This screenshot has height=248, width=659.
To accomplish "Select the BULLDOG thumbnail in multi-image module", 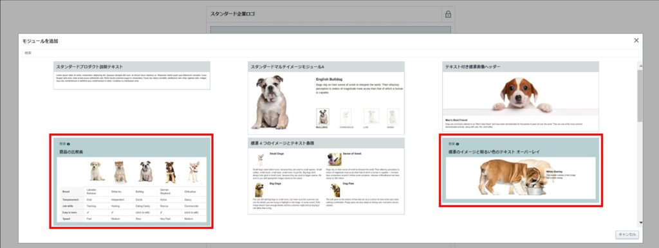I will pyautogui.click(x=323, y=117).
